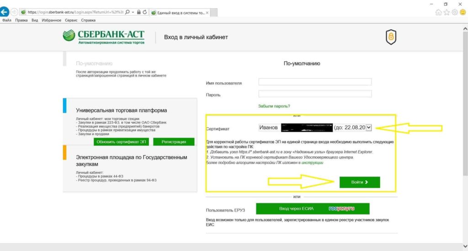Click the centered 'По-умолчанию' form heading
The height and width of the screenshot is (251, 468).
click(302, 63)
